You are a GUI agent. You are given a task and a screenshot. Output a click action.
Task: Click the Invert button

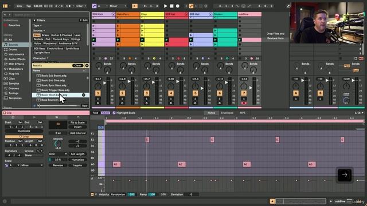click(77, 127)
